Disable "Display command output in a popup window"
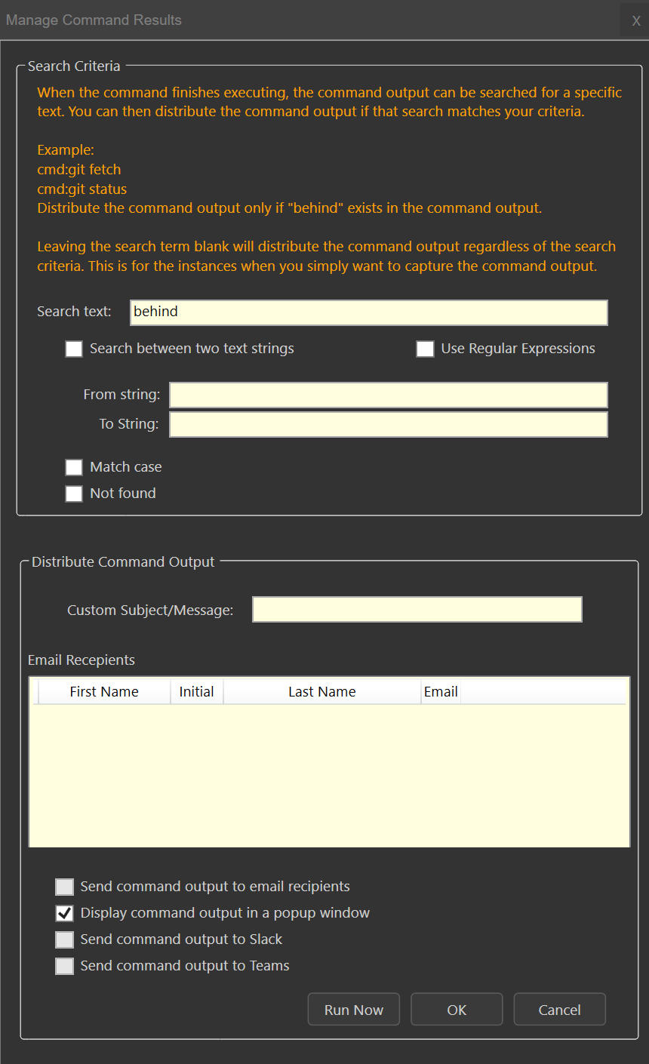 click(64, 913)
